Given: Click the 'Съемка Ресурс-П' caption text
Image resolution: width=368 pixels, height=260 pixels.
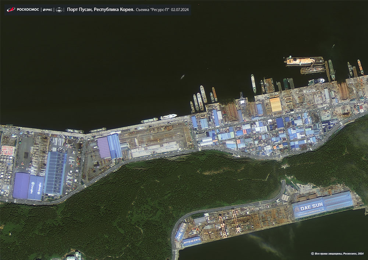Looking at the screenshot, I should coord(152,9).
